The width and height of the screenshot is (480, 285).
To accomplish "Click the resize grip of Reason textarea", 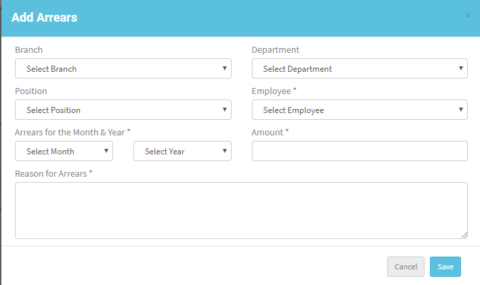I will tap(464, 235).
